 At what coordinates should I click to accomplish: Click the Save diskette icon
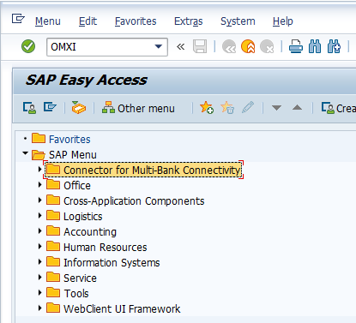click(200, 46)
